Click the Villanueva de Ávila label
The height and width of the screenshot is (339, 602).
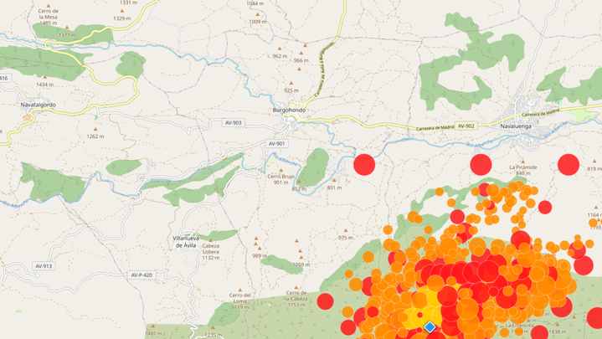(x=186, y=242)
